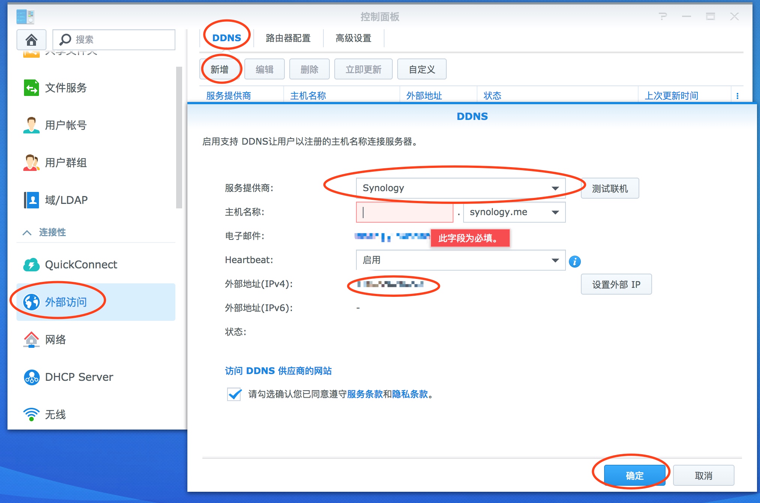This screenshot has height=503, width=760.
Task: Open 访问 DDNS 供应商的网站 link
Action: point(278,371)
